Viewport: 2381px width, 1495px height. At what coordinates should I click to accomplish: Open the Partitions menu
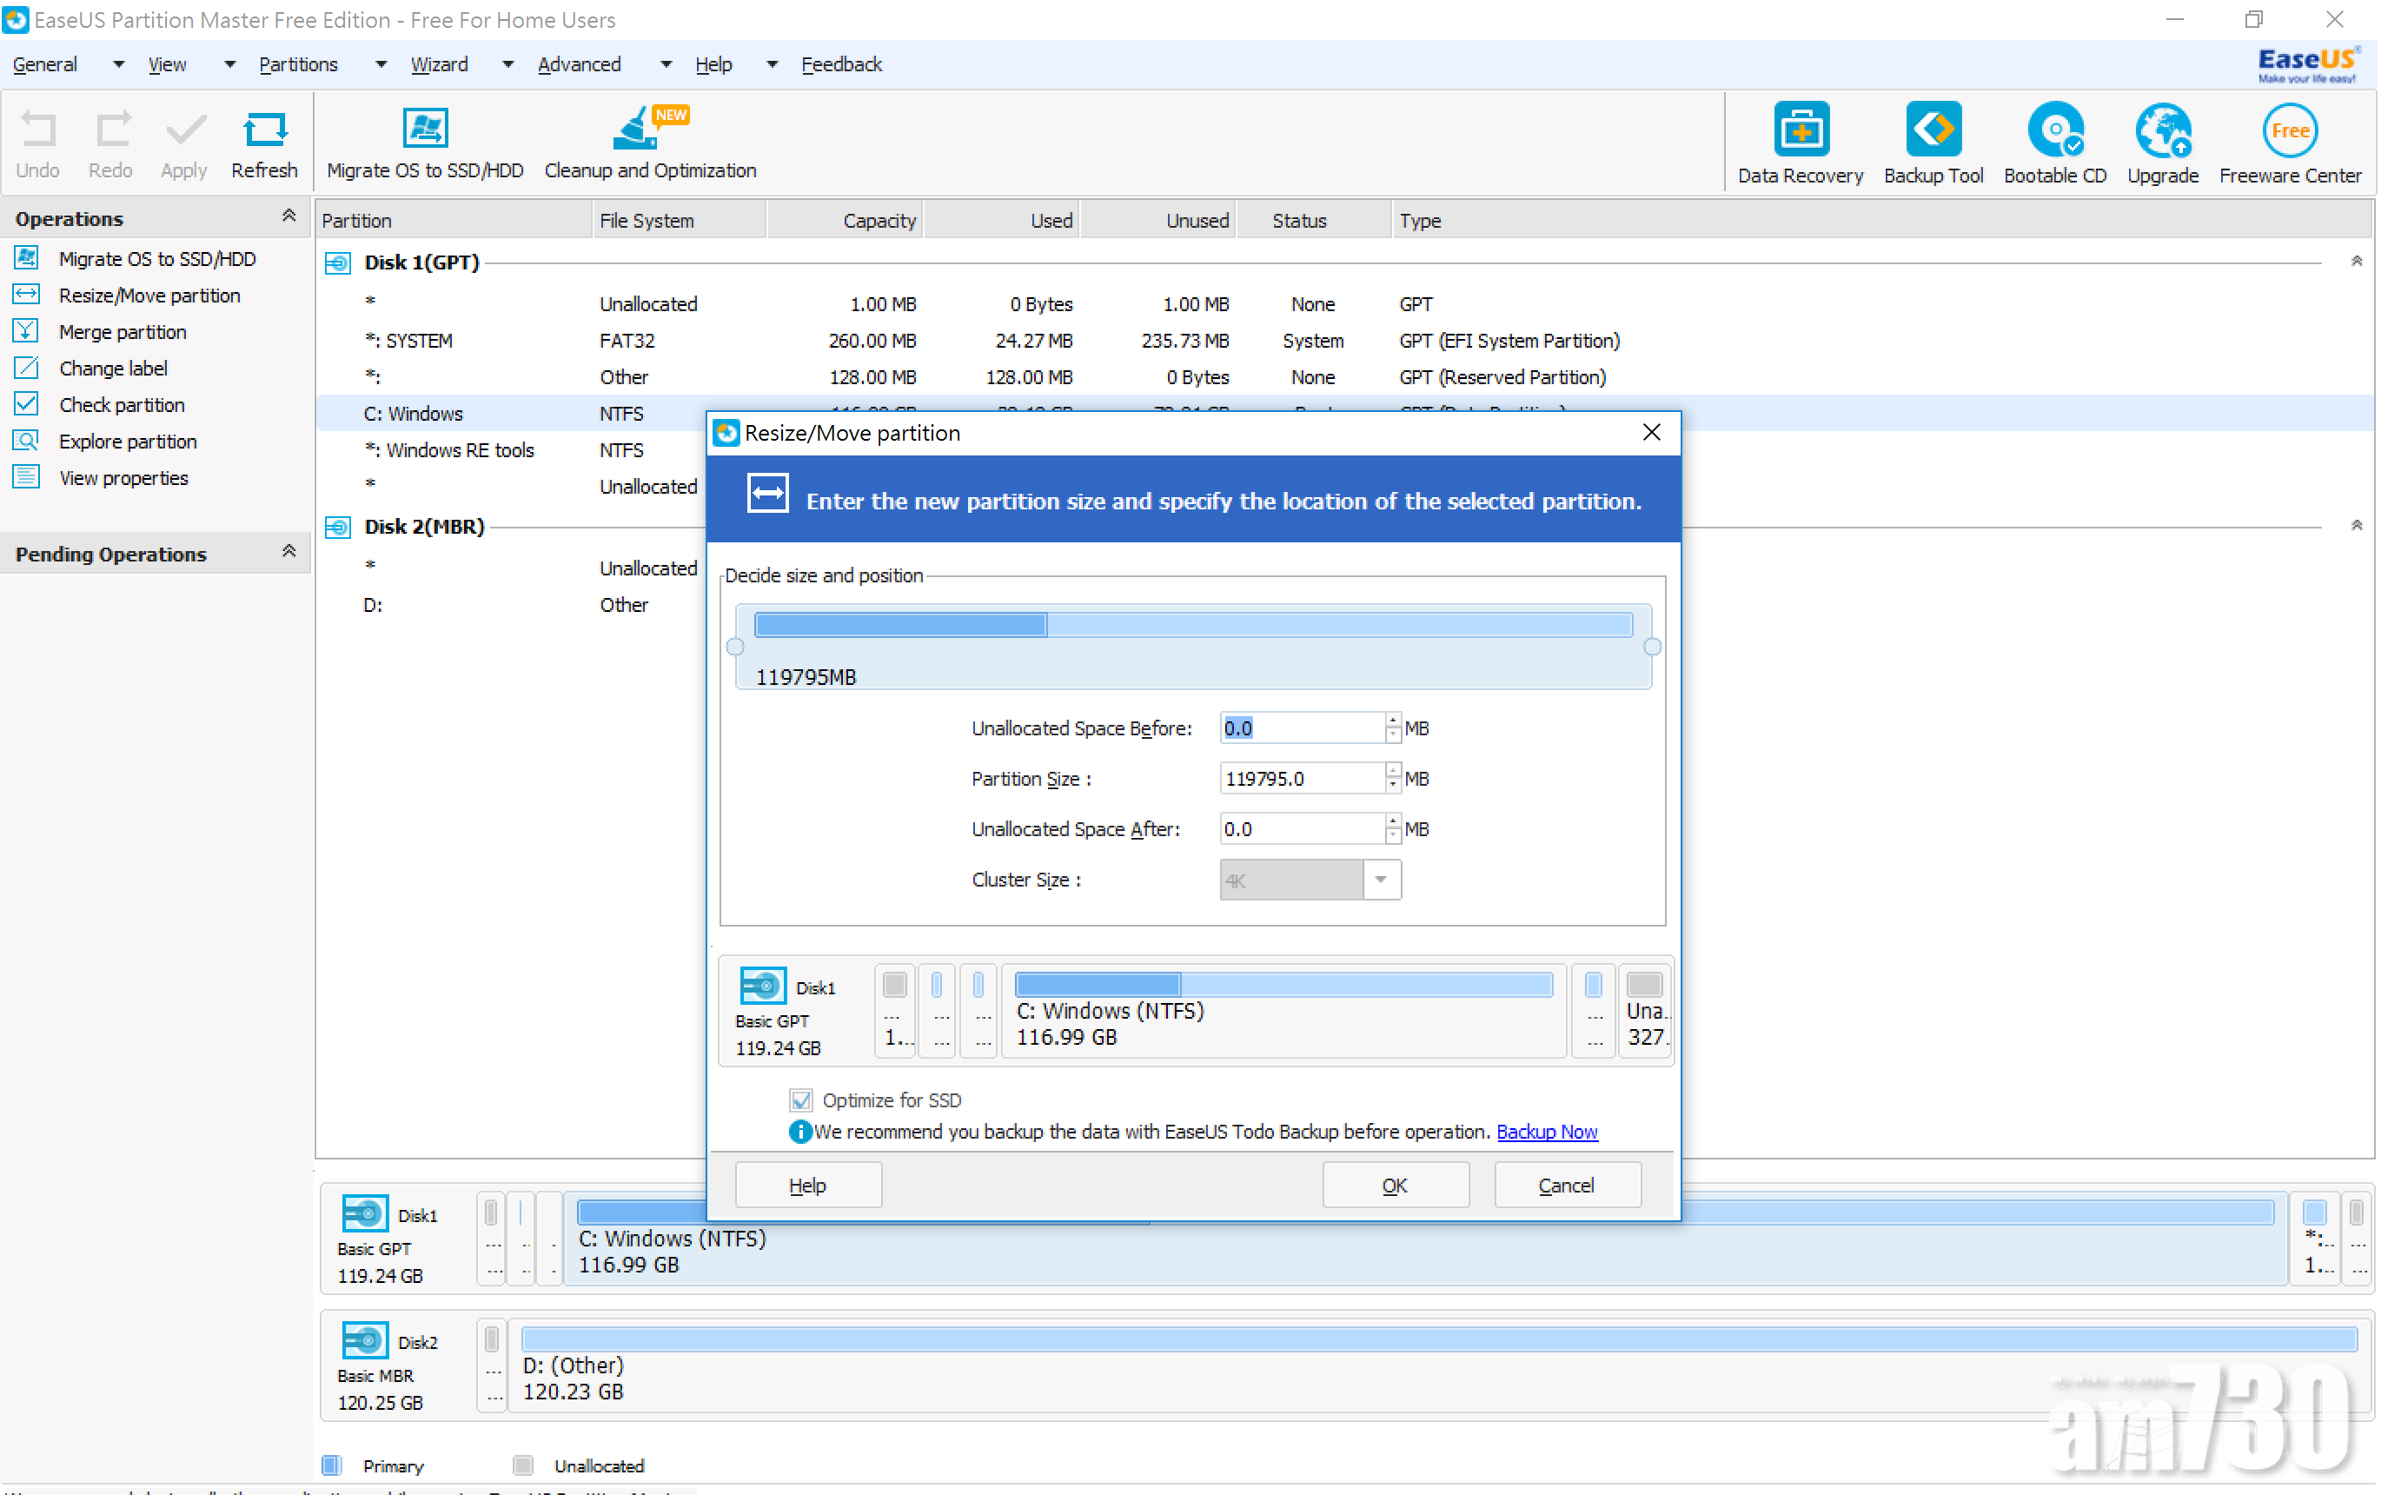click(297, 64)
